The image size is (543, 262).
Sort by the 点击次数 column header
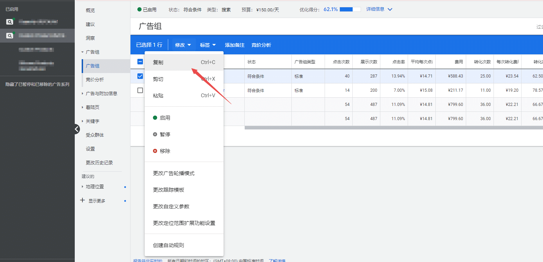pos(341,62)
